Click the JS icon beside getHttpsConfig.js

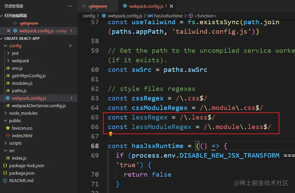[x=8, y=76]
